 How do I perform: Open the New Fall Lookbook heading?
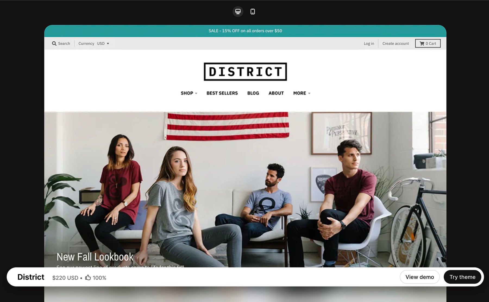[x=95, y=257]
